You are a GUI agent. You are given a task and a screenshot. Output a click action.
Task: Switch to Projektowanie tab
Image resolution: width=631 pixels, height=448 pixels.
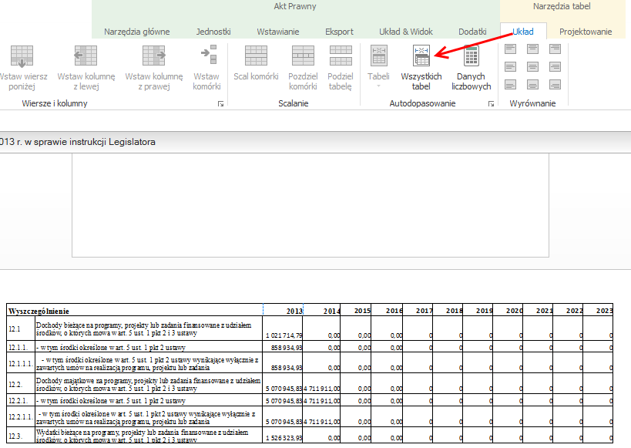coord(586,32)
